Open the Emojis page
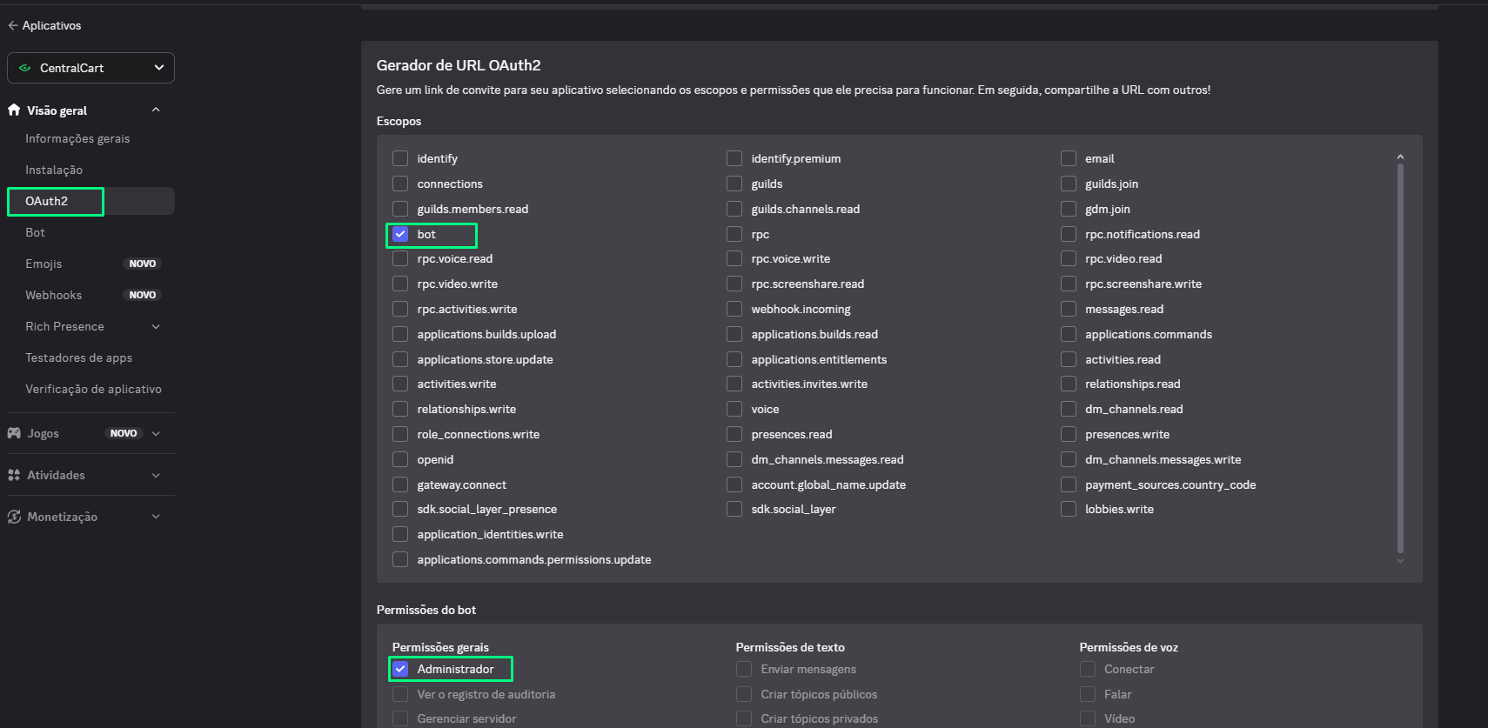 click(x=44, y=264)
